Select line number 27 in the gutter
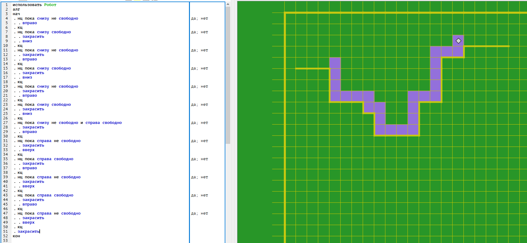Image resolution: width=527 pixels, height=243 pixels. 5,123
